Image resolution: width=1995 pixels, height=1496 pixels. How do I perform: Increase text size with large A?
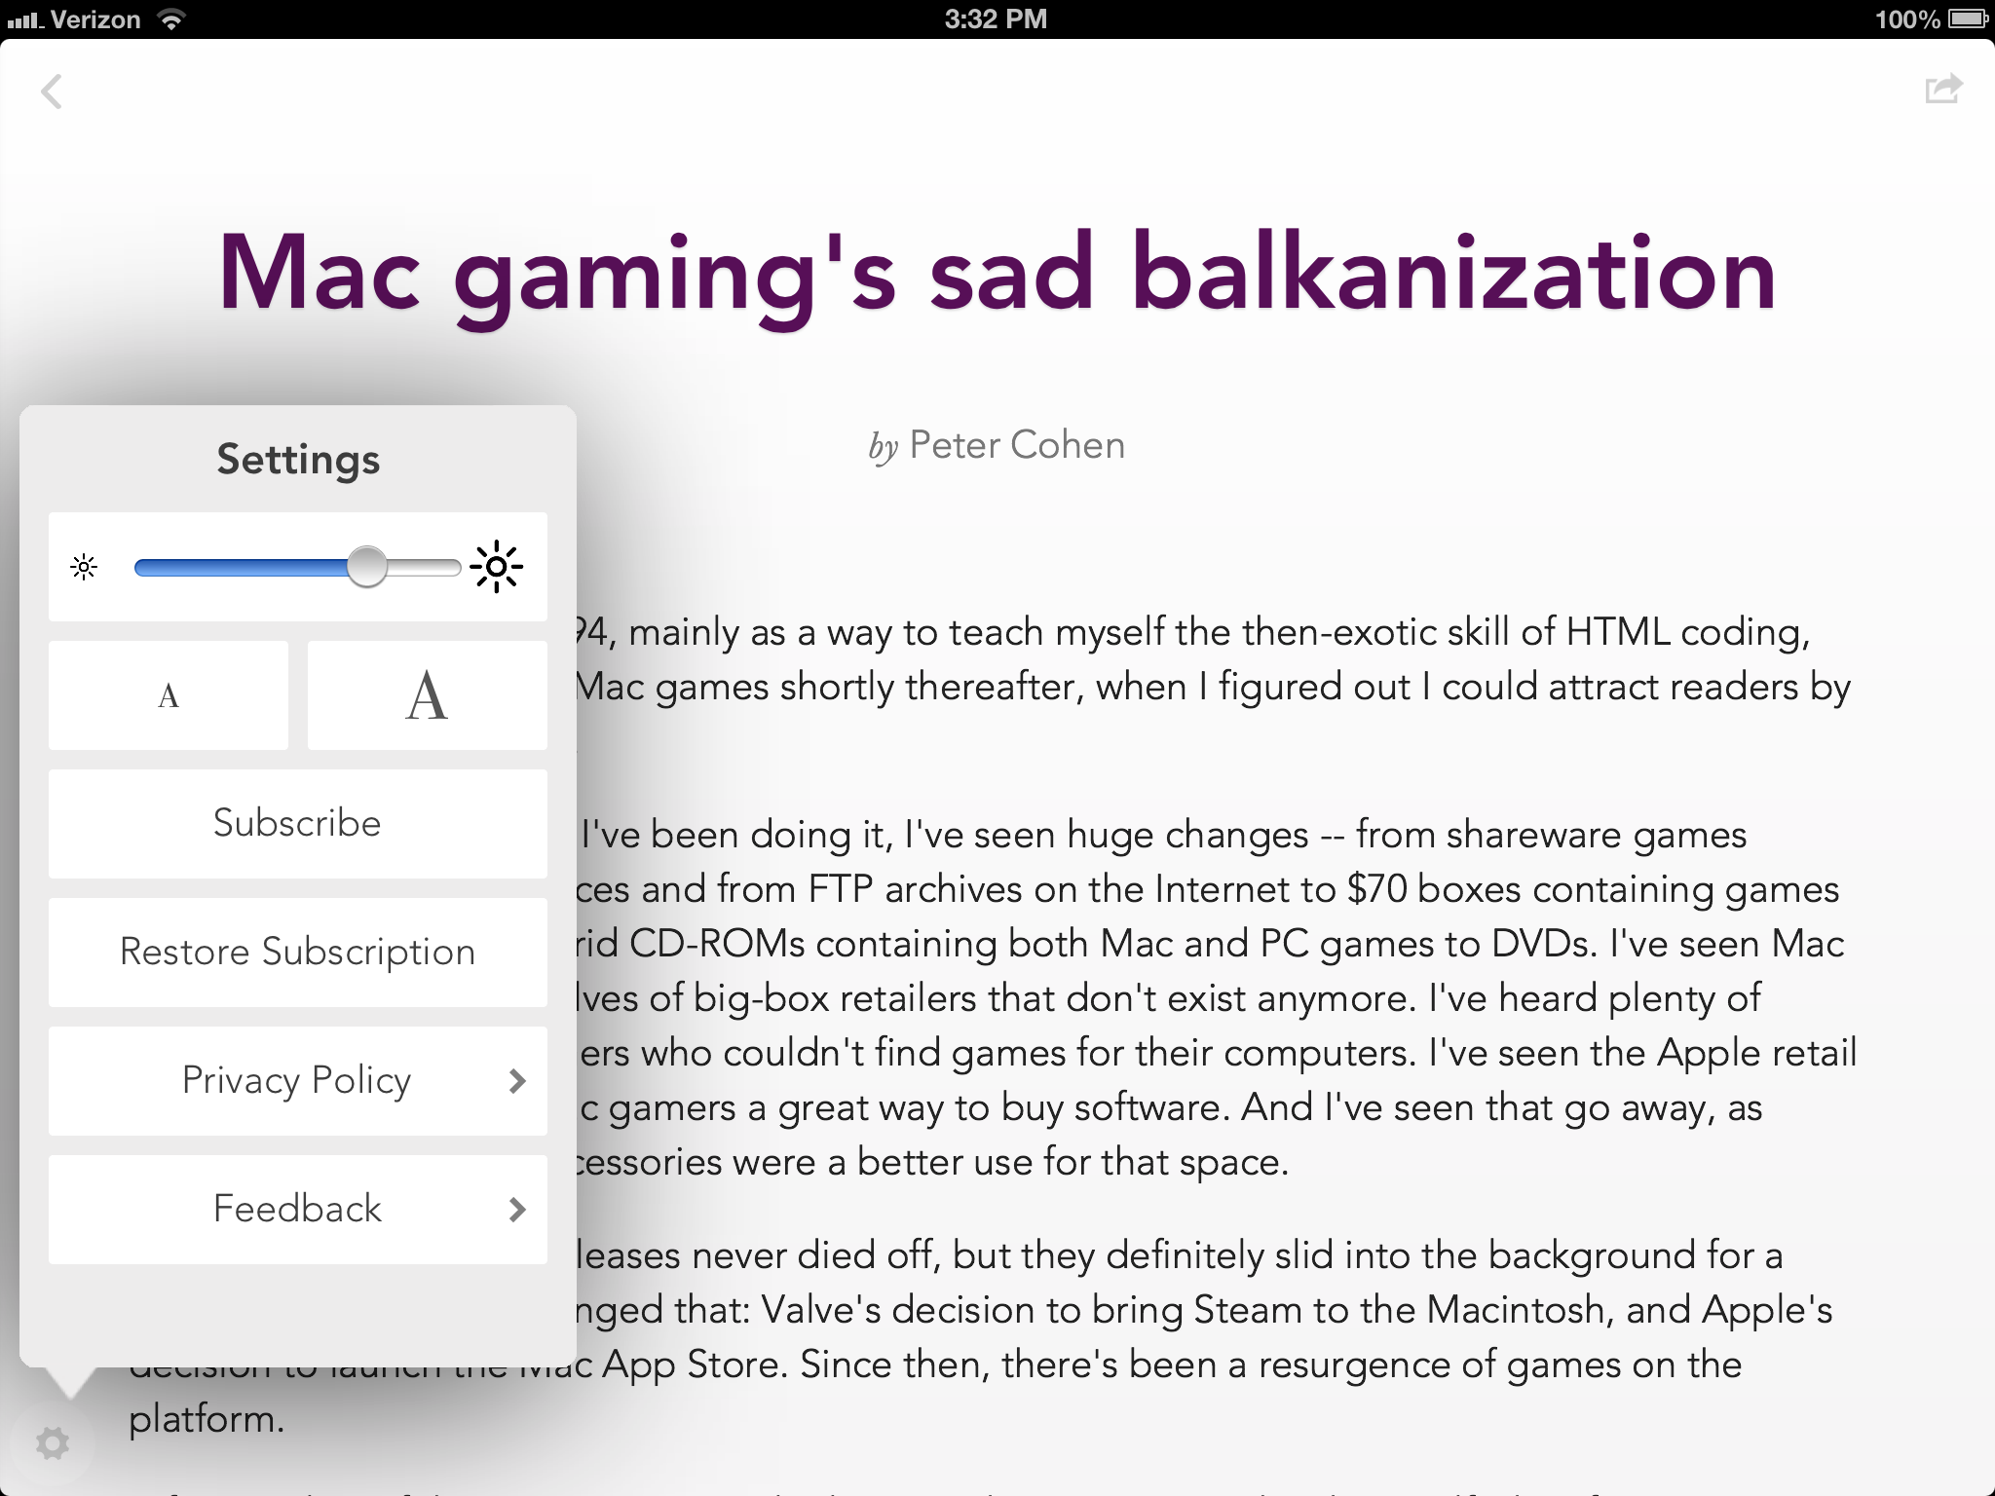(428, 695)
